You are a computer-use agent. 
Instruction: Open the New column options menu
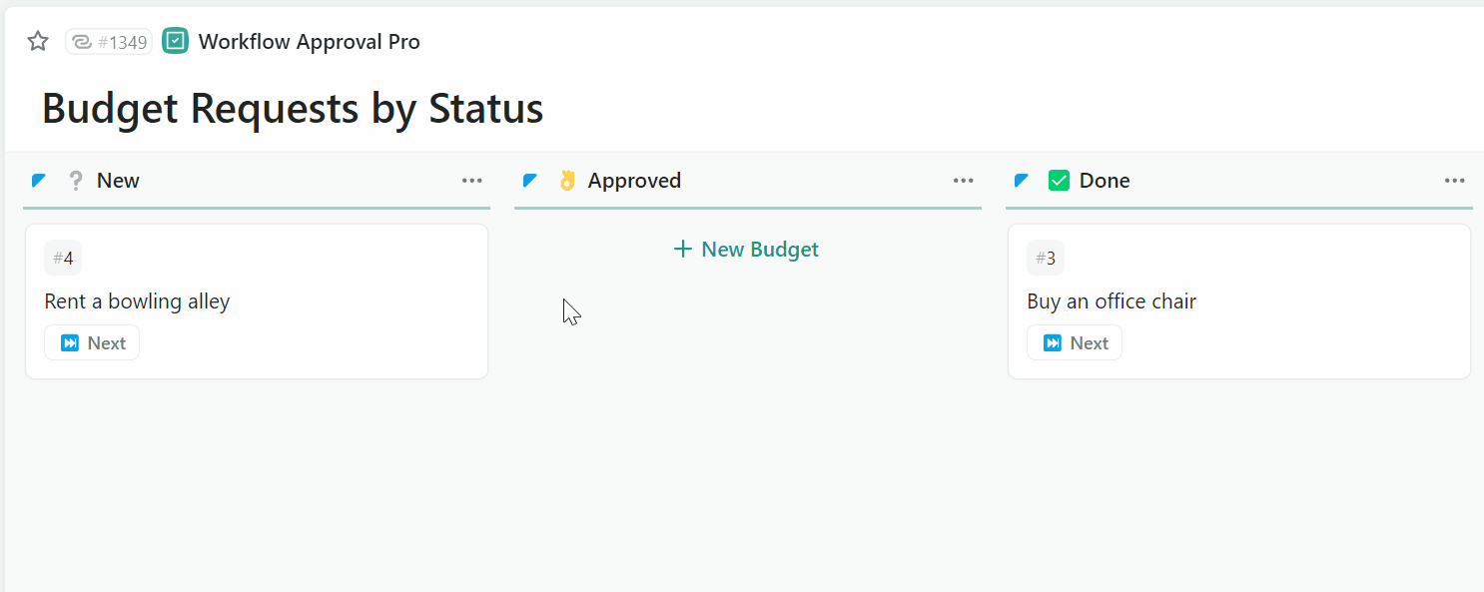pos(472,181)
